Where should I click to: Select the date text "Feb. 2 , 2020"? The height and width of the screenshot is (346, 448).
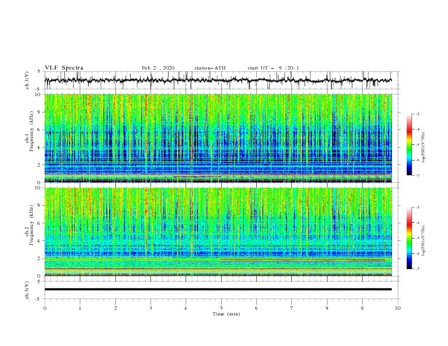(x=158, y=68)
